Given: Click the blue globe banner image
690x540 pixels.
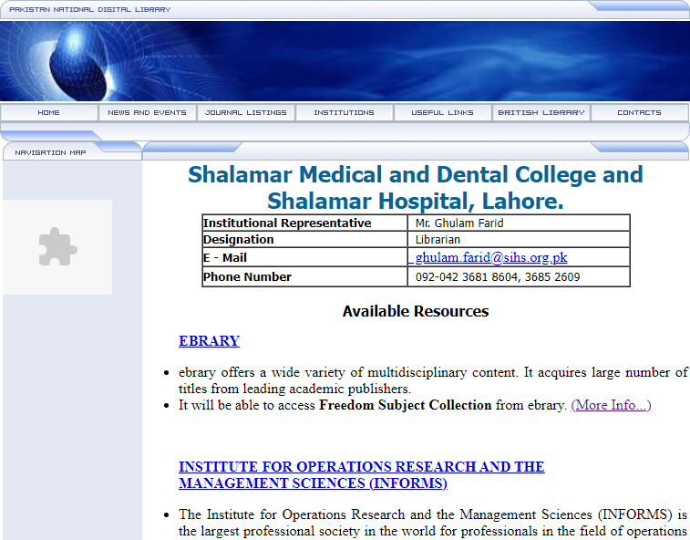Looking at the screenshot, I should pyautogui.click(x=345, y=61).
